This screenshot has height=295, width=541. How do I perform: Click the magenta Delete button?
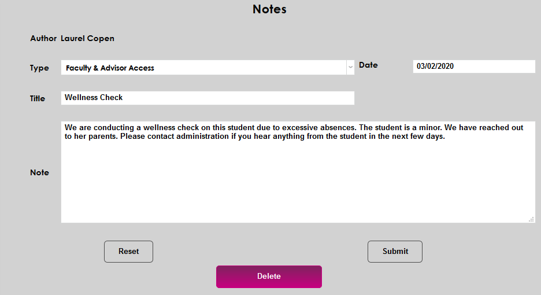[x=269, y=276]
